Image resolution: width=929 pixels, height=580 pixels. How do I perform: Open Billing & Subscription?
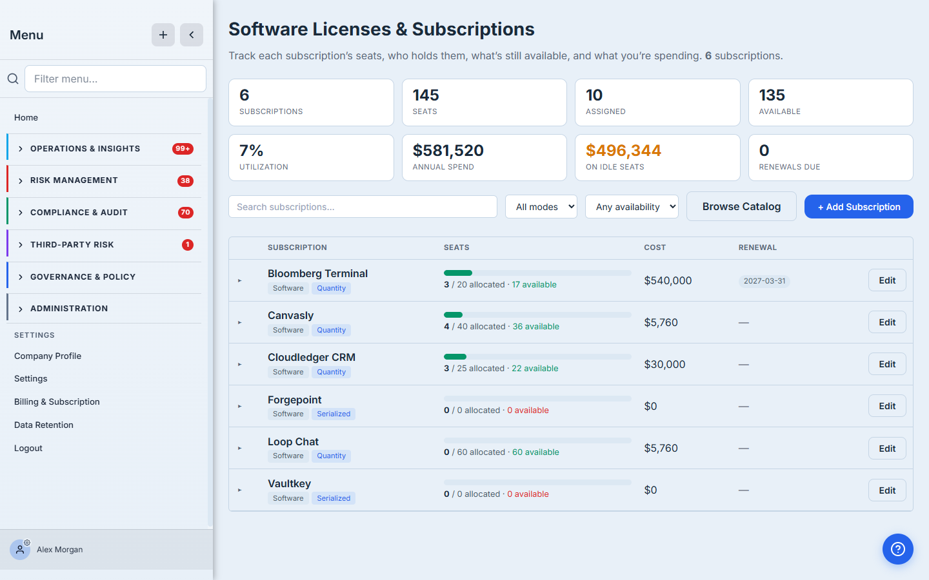(57, 401)
